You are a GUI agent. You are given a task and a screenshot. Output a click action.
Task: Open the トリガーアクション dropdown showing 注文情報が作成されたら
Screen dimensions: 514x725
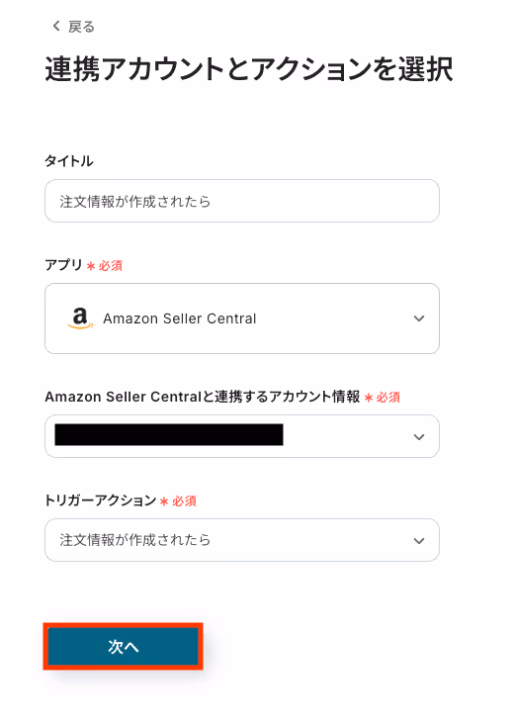[242, 540]
